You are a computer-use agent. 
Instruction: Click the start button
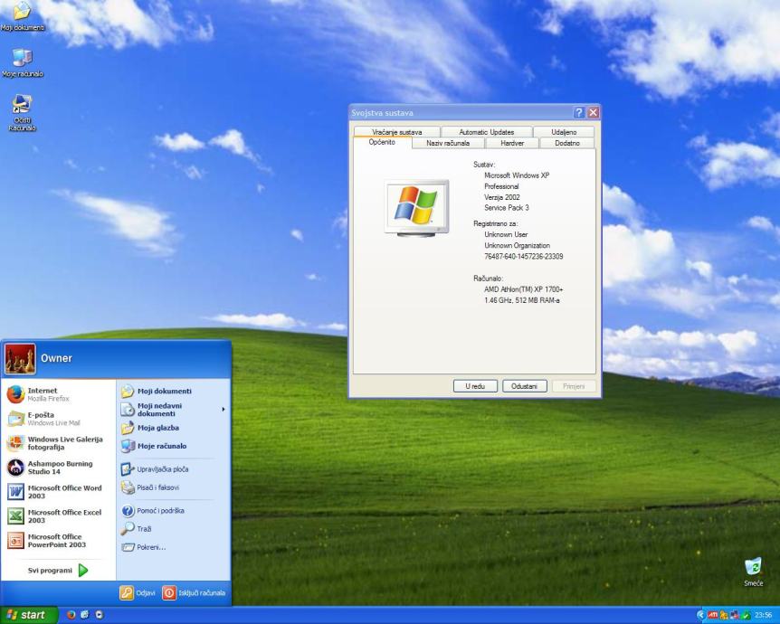(29, 615)
